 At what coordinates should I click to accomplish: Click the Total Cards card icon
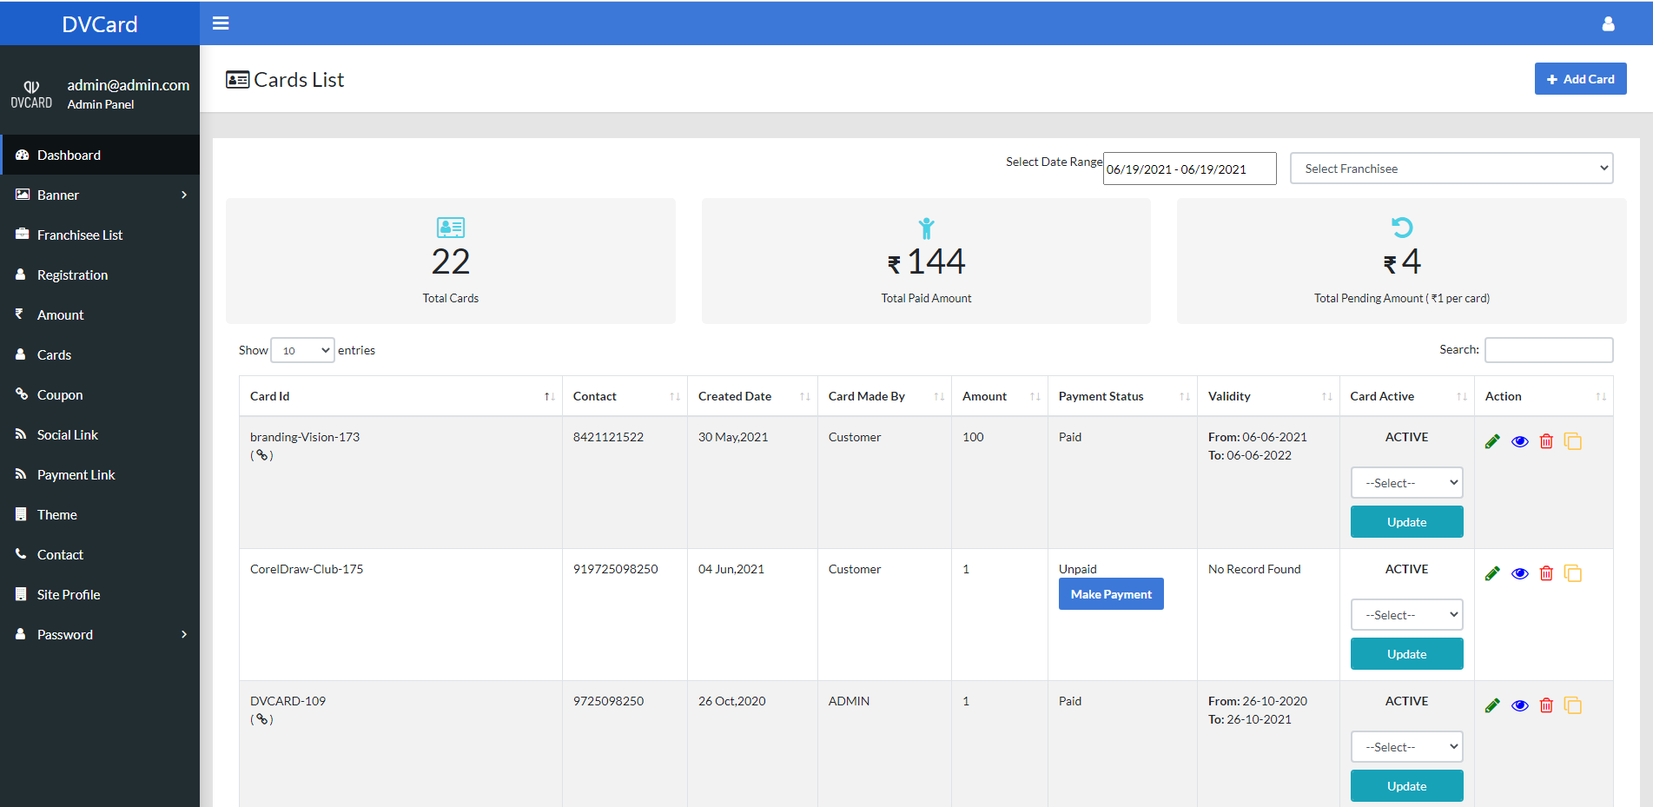click(x=451, y=228)
